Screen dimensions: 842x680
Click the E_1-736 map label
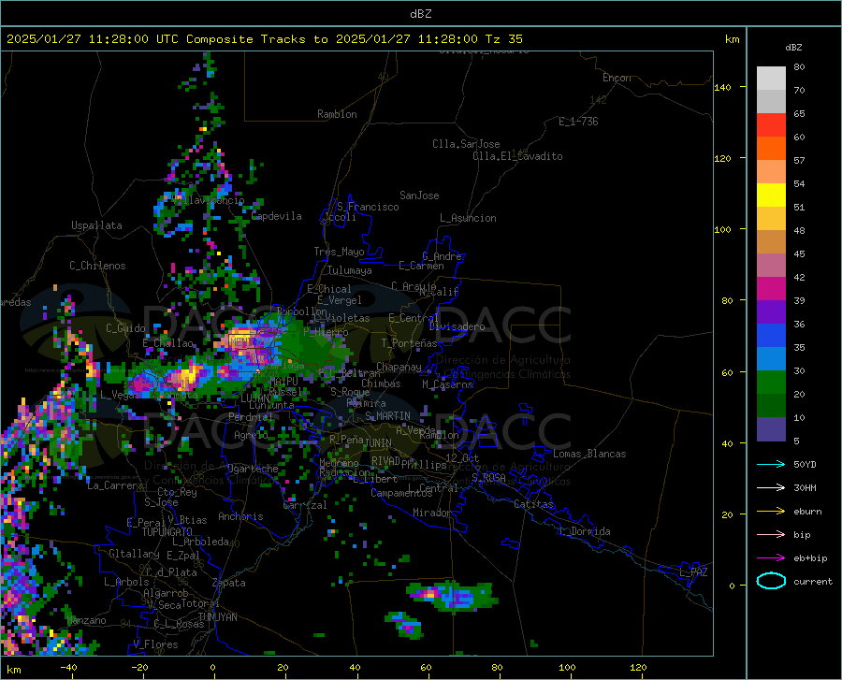click(578, 122)
